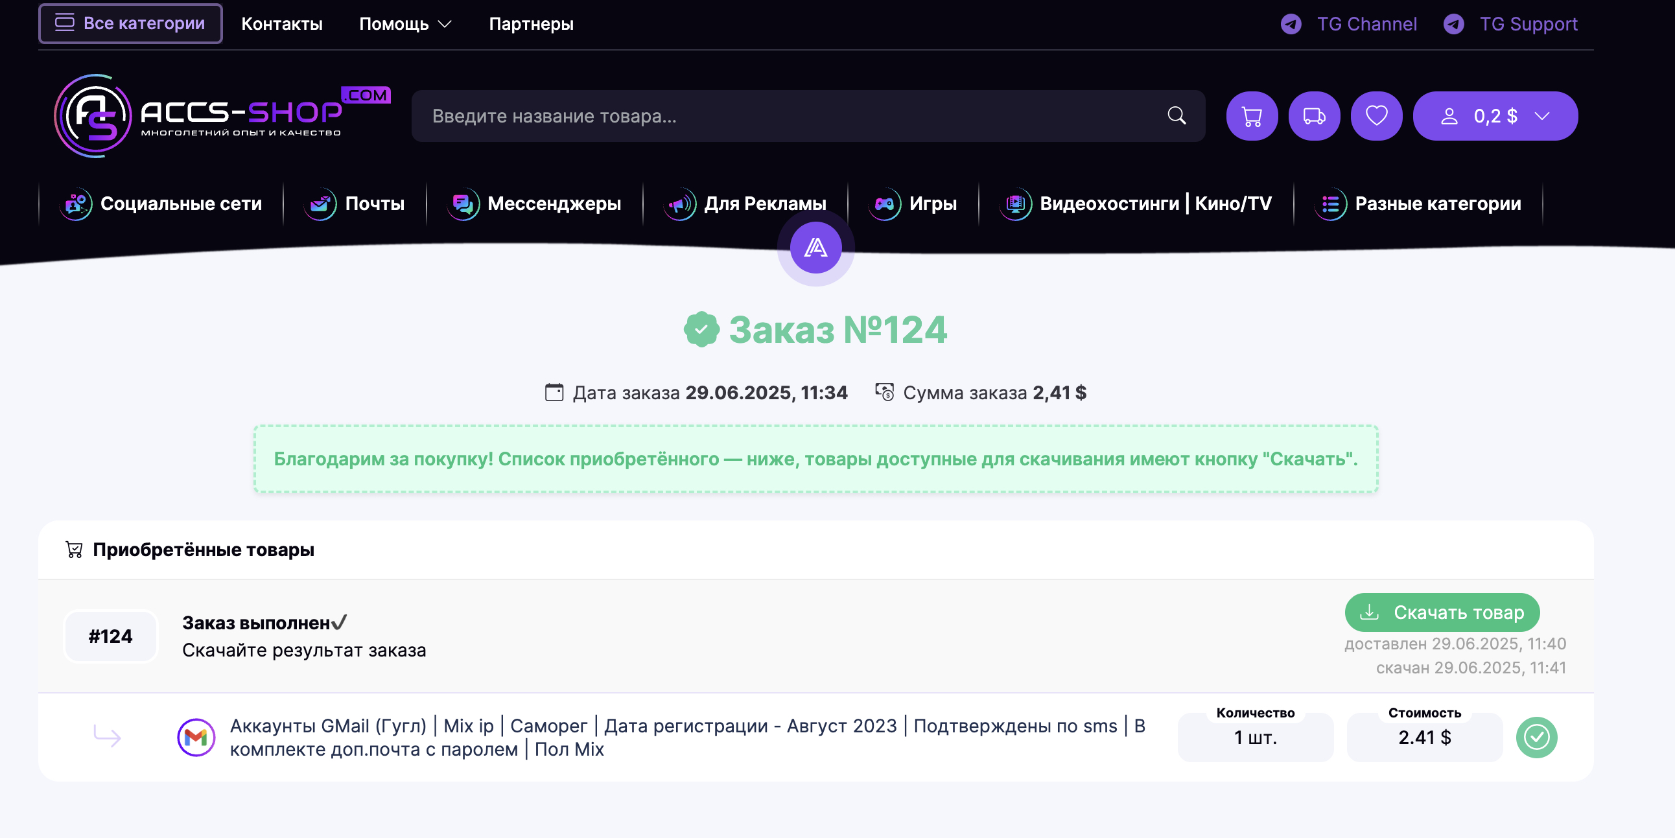Click the search magnifier icon
This screenshot has width=1675, height=838.
tap(1177, 116)
